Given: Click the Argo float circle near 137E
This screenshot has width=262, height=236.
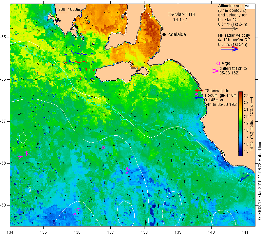Looking at the screenshot, I should pos(103,148).
